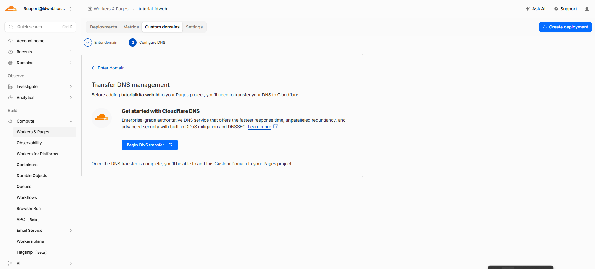
Task: Go to Workers & Pages breadcrumb
Action: pyautogui.click(x=111, y=9)
